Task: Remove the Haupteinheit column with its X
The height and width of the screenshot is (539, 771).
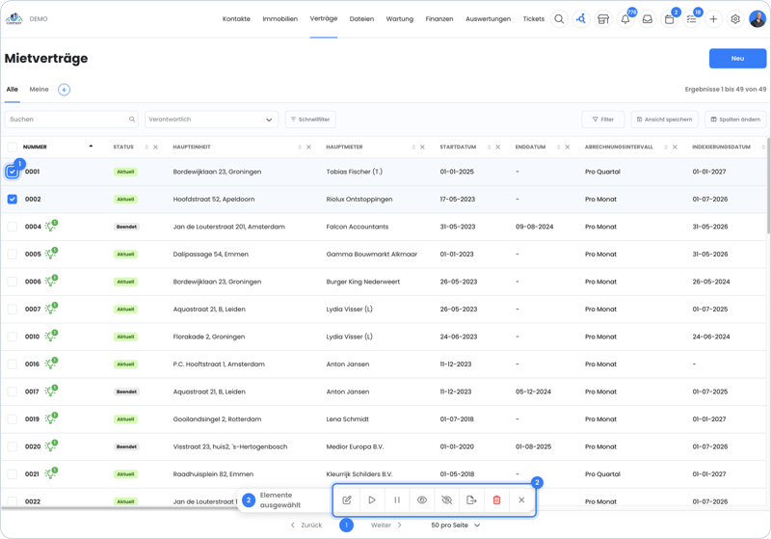Action: [308, 148]
